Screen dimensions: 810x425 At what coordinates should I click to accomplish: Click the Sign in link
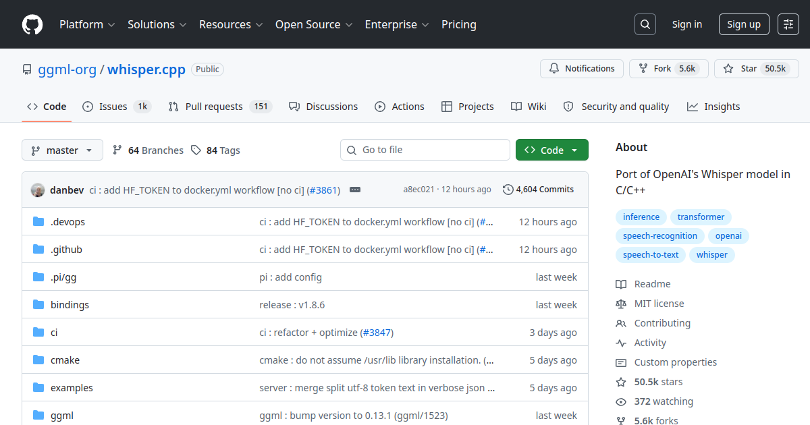click(x=687, y=24)
